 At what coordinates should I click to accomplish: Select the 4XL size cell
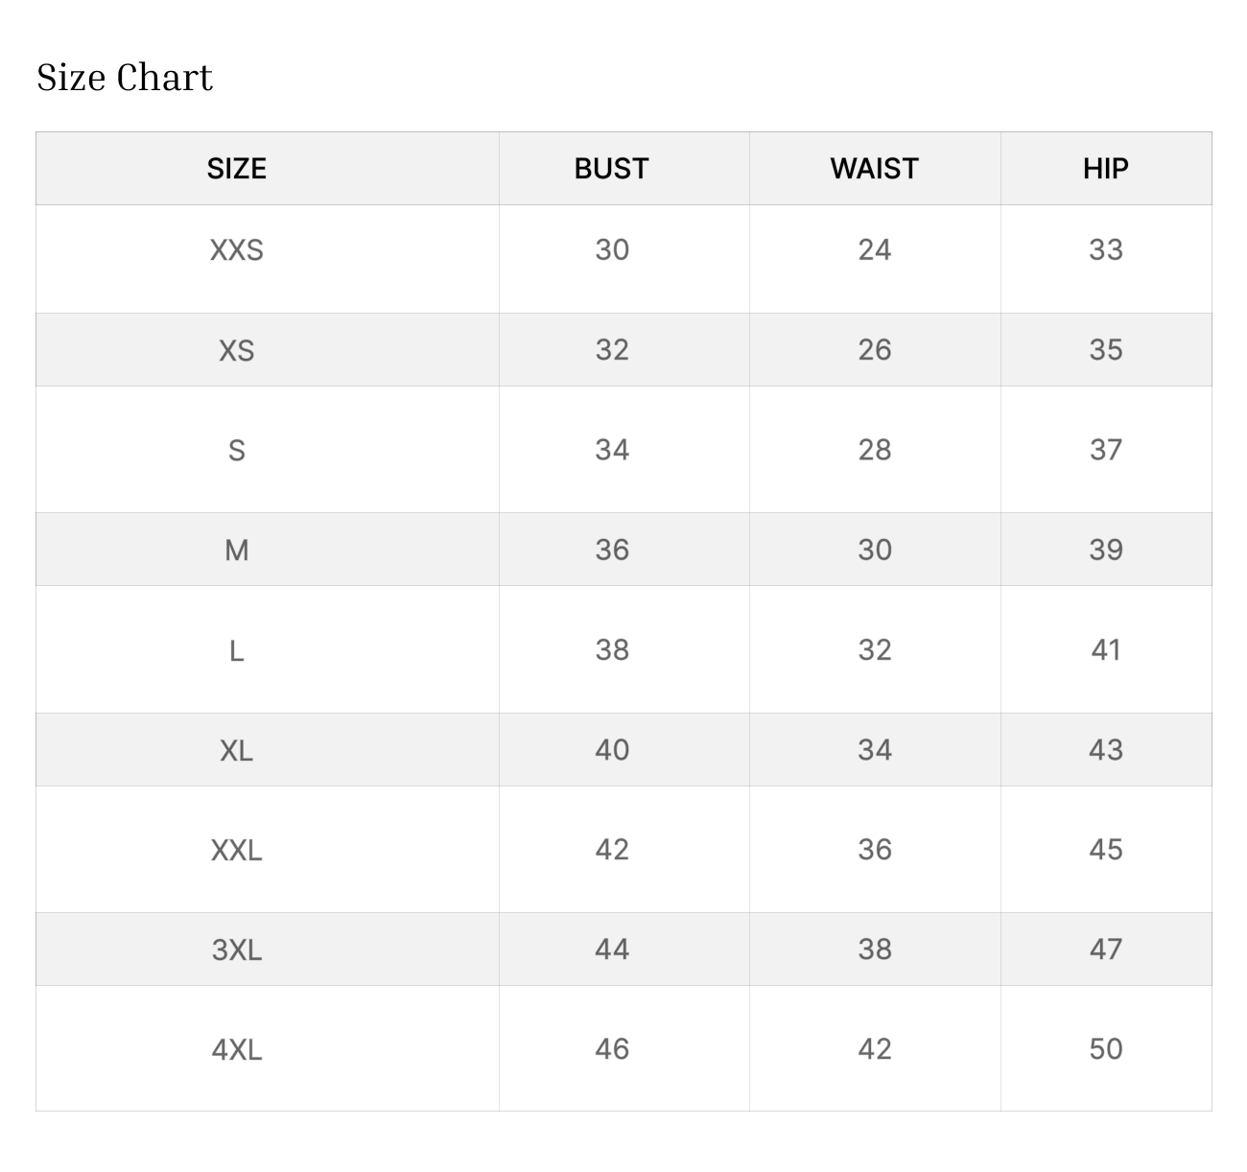pyautogui.click(x=236, y=1049)
